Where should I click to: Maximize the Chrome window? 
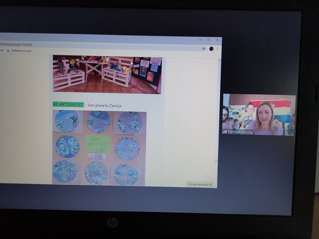coord(209,40)
